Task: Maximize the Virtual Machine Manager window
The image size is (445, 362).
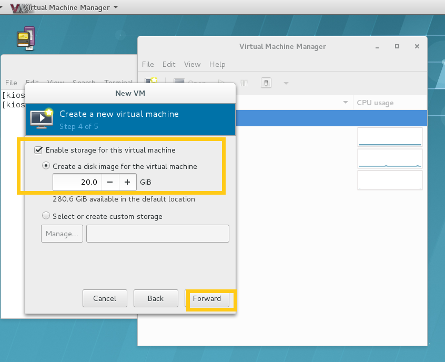Action: pos(397,46)
